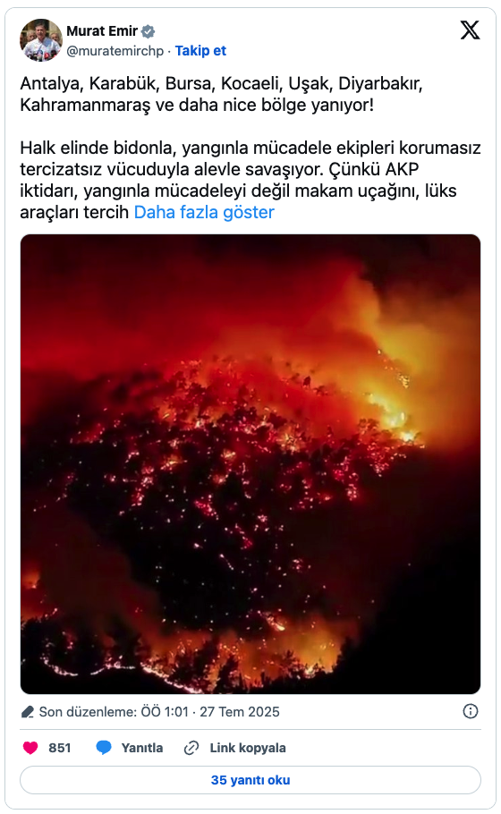This screenshot has height=814, width=501.
Task: Reply using the Yanıtla label
Action: click(x=142, y=748)
